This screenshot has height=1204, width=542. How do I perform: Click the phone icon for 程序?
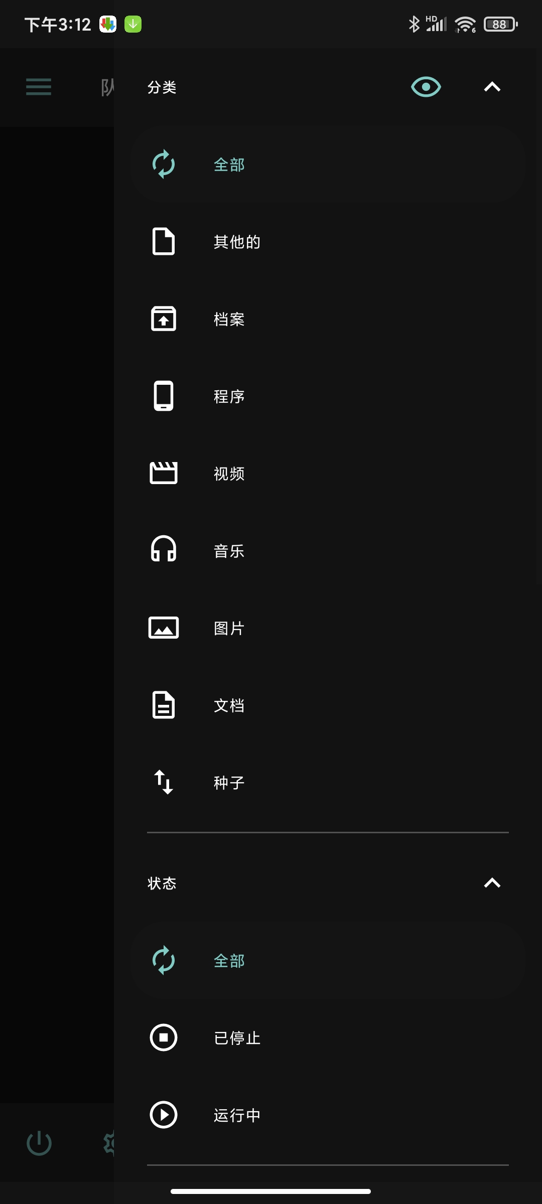tap(164, 396)
